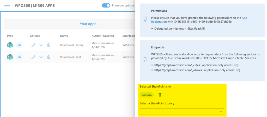This screenshot has height=117, width=267.
Task: Click the Permissions heading
Action: pos(159,11)
